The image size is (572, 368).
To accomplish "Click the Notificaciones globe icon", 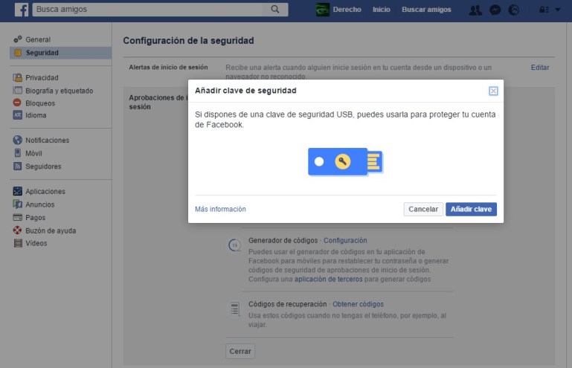I will click(18, 140).
